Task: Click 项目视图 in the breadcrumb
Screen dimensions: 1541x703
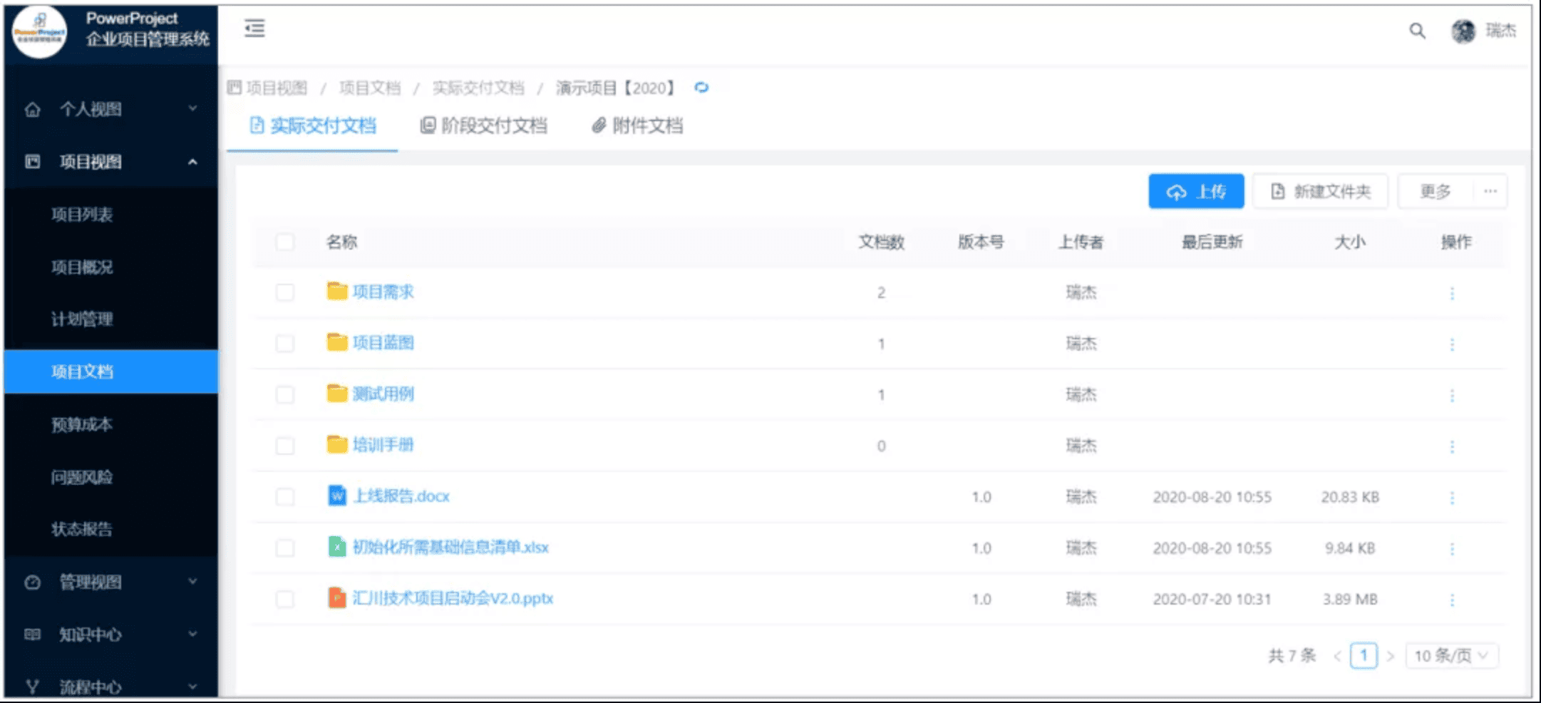Action: 277,88
